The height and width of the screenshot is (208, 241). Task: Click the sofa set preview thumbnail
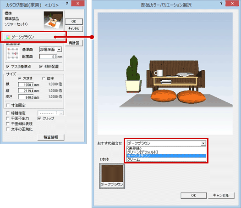[x=54, y=20]
